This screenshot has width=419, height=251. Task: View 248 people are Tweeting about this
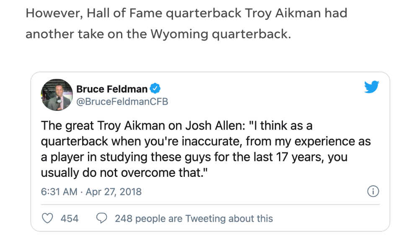[x=194, y=218]
